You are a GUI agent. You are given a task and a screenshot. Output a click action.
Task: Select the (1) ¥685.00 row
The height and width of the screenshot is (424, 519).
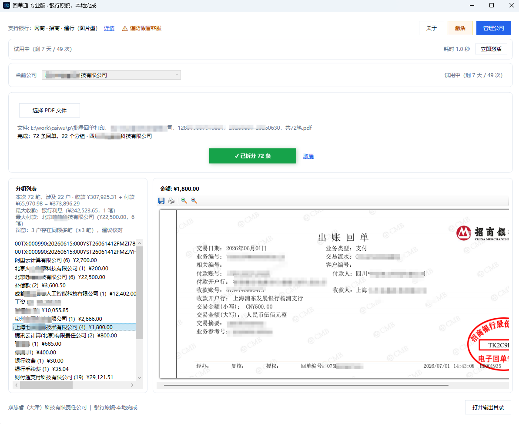[x=75, y=344]
